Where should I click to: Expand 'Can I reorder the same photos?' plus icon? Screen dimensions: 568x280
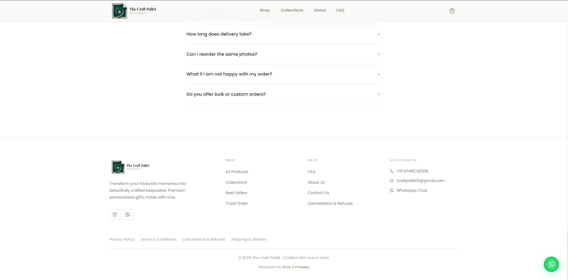(378, 54)
